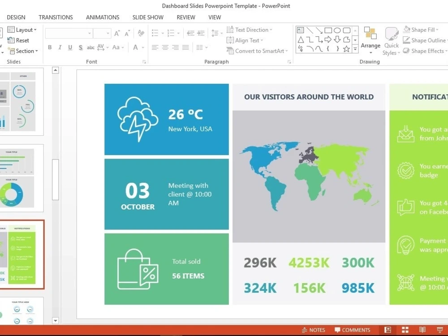Viewport: 448px width, 336px height.
Task: Toggle Italic formatting button
Action: [60, 47]
